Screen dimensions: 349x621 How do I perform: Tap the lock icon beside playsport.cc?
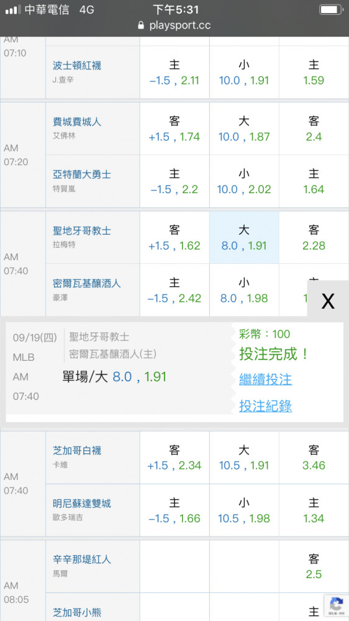point(141,25)
